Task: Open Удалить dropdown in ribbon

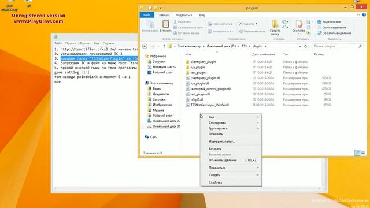Action: [248, 24]
